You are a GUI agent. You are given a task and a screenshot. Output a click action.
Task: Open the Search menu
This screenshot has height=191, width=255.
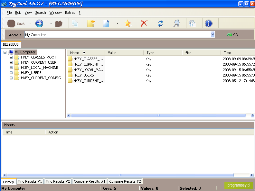click(41, 13)
